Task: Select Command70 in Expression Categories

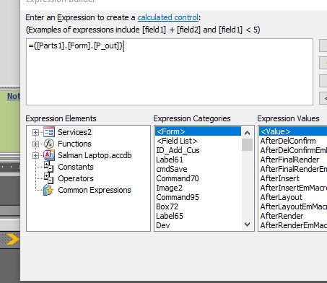Action: (x=198, y=178)
